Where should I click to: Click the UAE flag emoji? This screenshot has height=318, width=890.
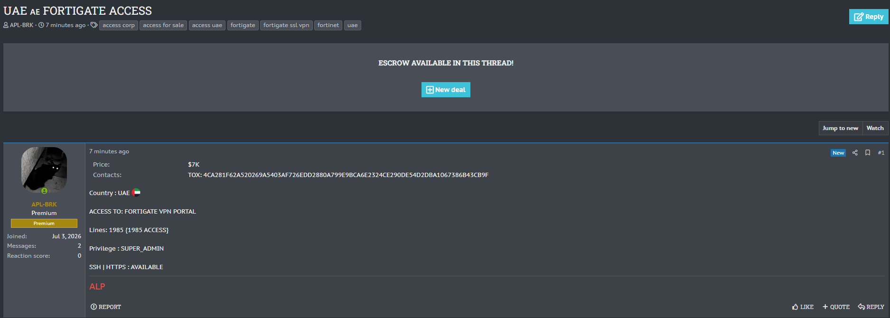coord(136,192)
